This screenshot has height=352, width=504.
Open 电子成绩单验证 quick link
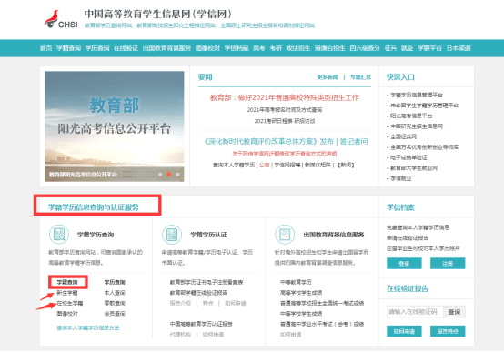coord(408,157)
